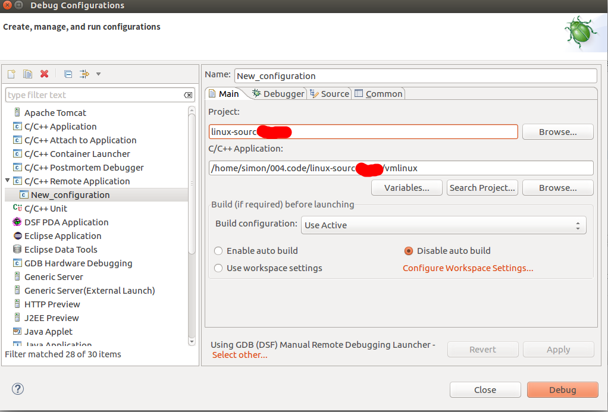Click the C/C++ Application path field
Screen dimensions: 608x412
pyautogui.click(x=401, y=168)
